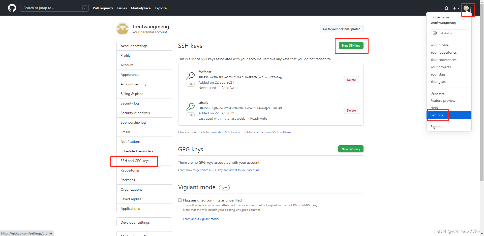Open Packages settings
The height and width of the screenshot is (236, 484).
click(144, 180)
